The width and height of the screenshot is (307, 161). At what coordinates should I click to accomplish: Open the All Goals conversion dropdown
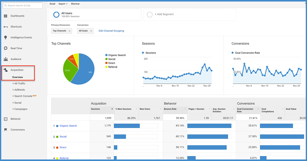tap(85, 31)
